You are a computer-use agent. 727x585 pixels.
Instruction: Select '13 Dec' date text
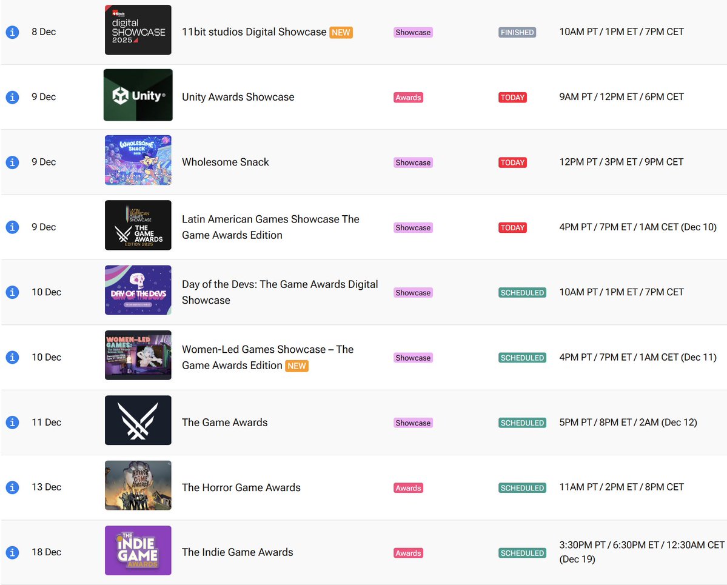[x=46, y=487]
